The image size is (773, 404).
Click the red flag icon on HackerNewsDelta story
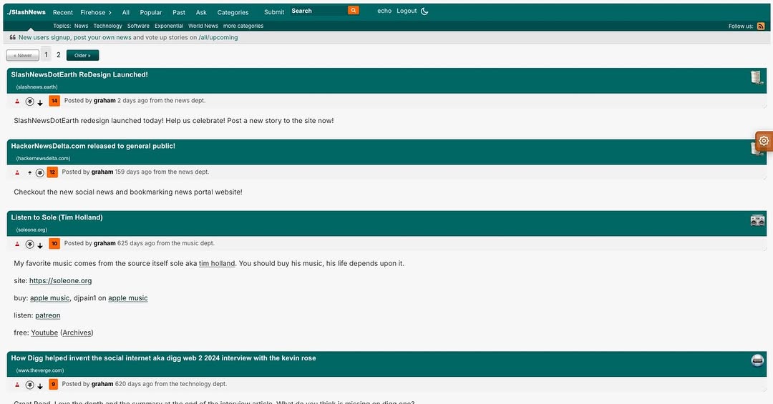[17, 172]
